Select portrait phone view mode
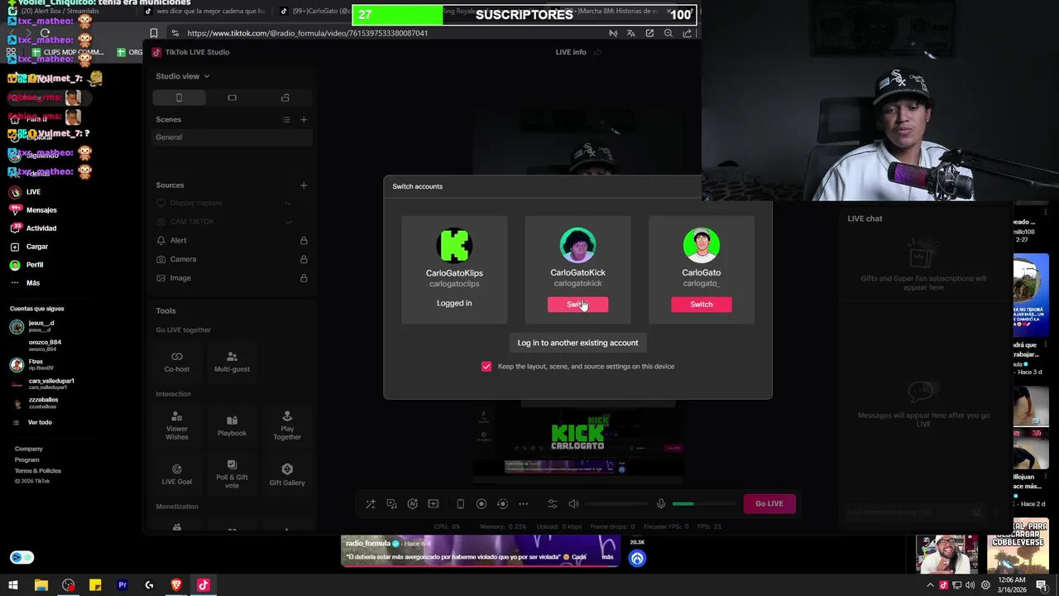 179,98
